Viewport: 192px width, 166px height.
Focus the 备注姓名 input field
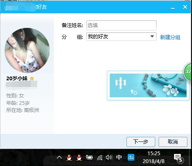tap(121, 25)
